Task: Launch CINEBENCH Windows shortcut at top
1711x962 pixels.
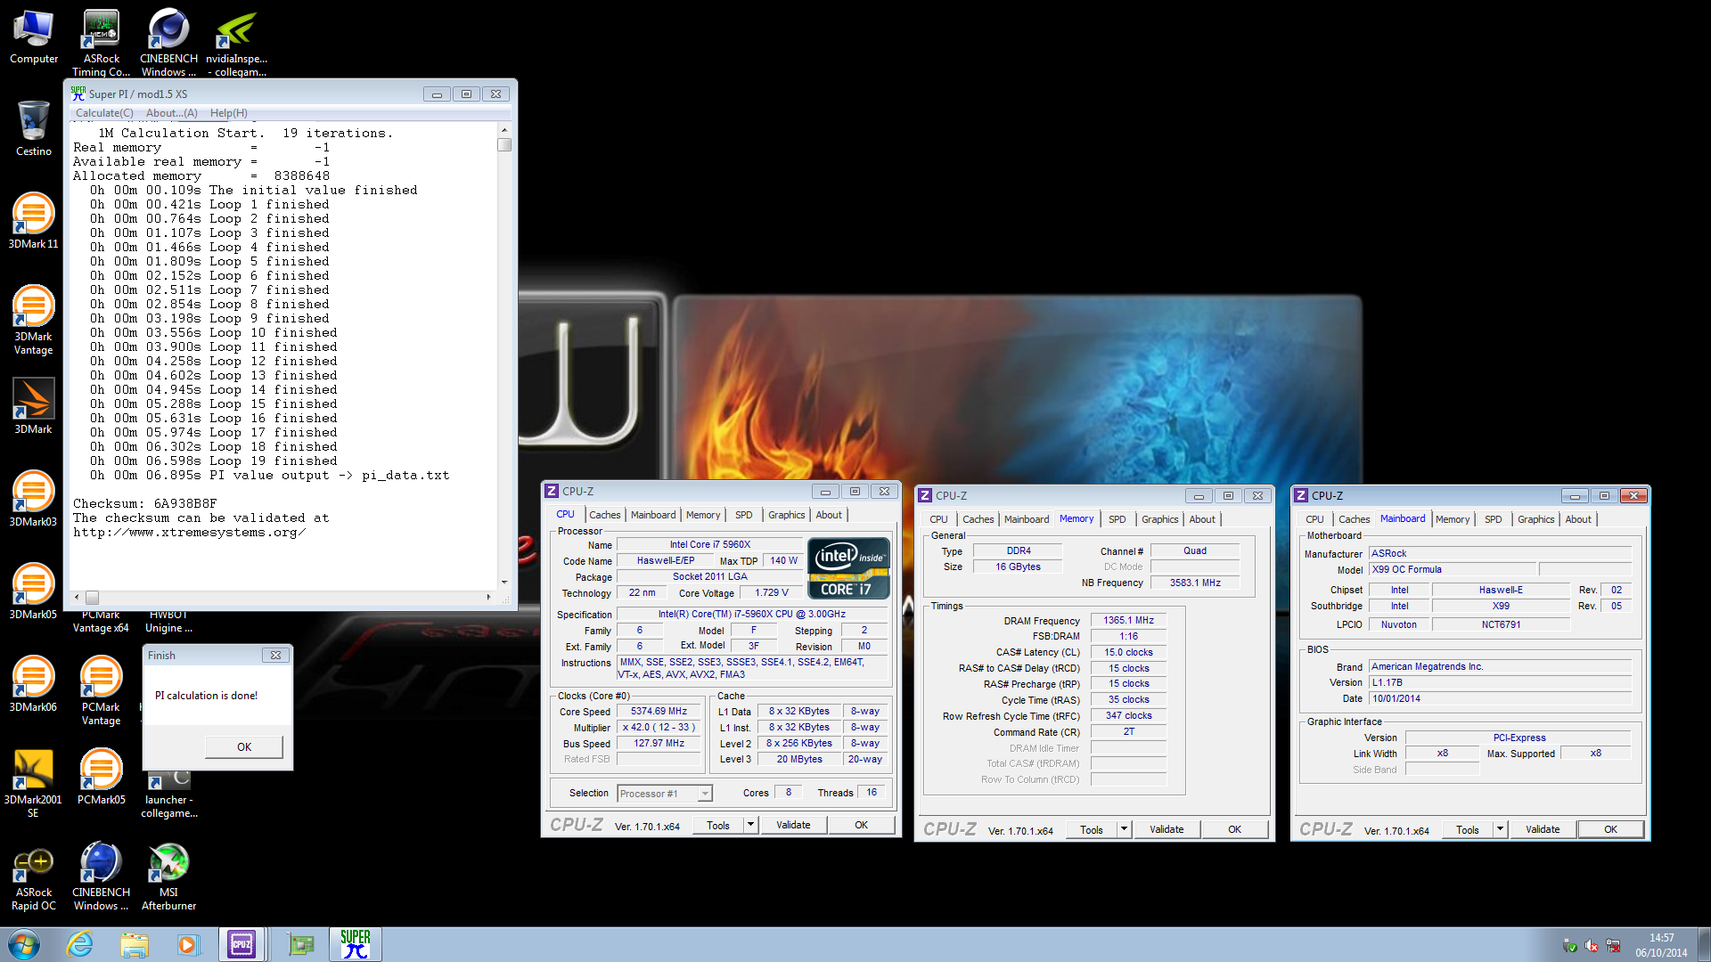Action: 168,43
